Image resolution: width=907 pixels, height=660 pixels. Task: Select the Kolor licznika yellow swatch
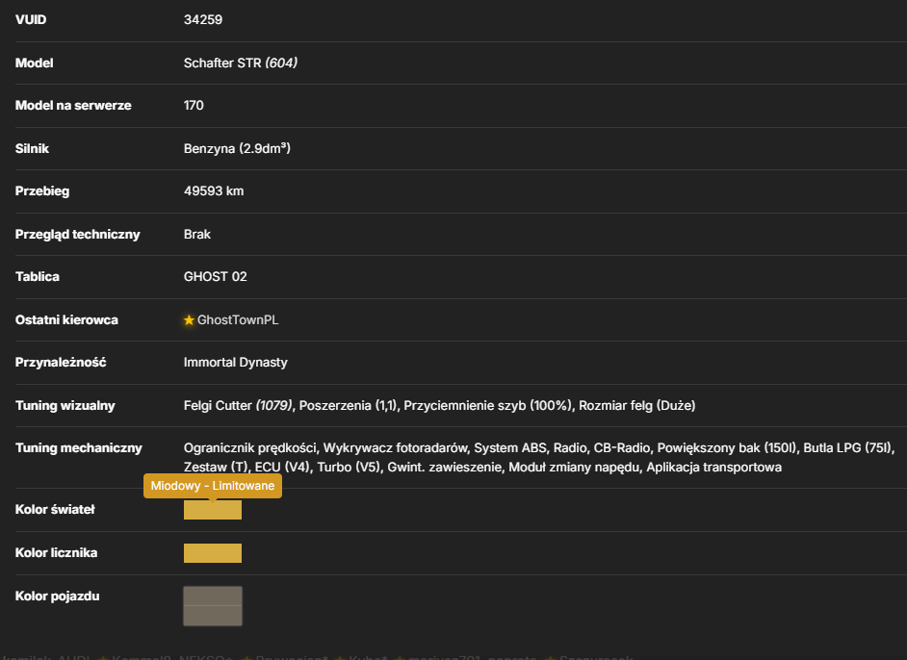[212, 553]
